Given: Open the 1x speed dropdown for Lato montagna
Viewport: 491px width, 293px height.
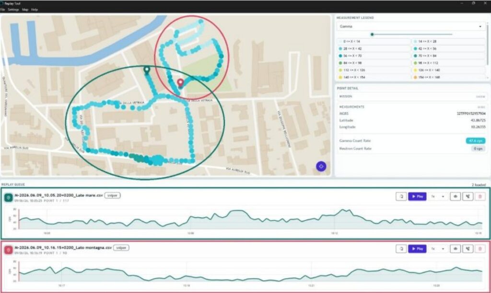Looking at the screenshot, I should [x=438, y=248].
